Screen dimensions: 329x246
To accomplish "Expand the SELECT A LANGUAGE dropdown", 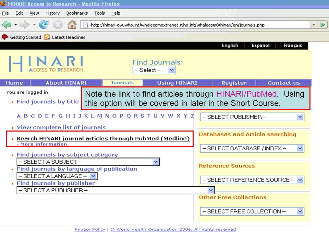I will (x=57, y=176).
